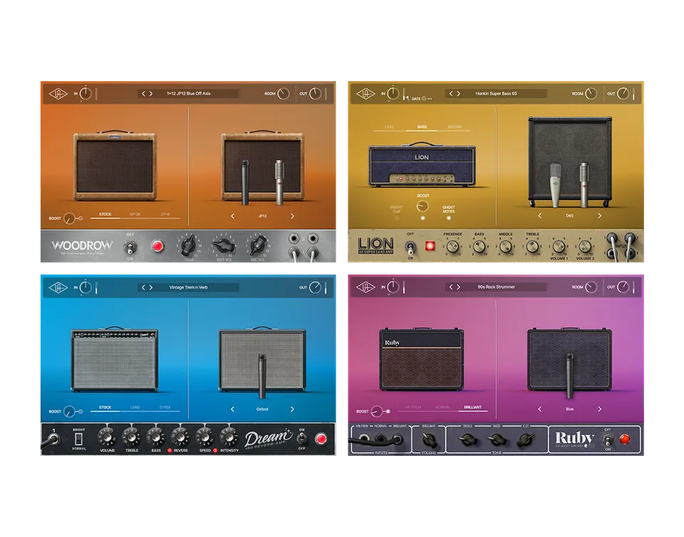Select next preset in Woodrow plugin
Viewport: 684px width, 537px height.
151,94
